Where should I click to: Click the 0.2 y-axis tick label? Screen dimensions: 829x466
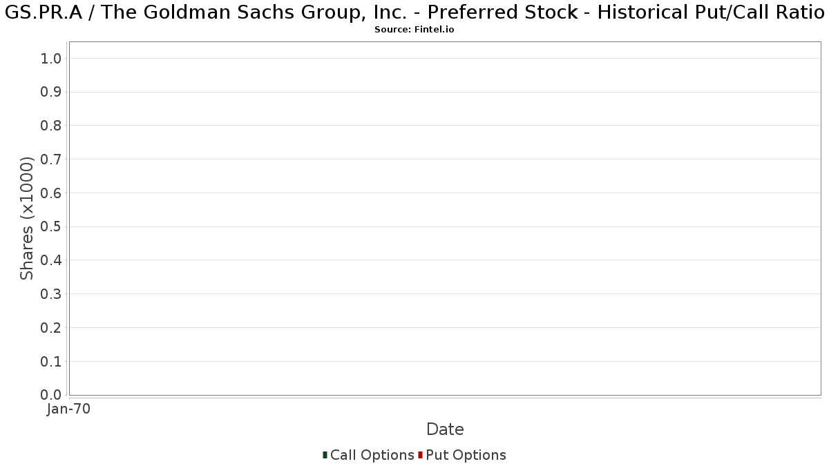click(x=52, y=328)
